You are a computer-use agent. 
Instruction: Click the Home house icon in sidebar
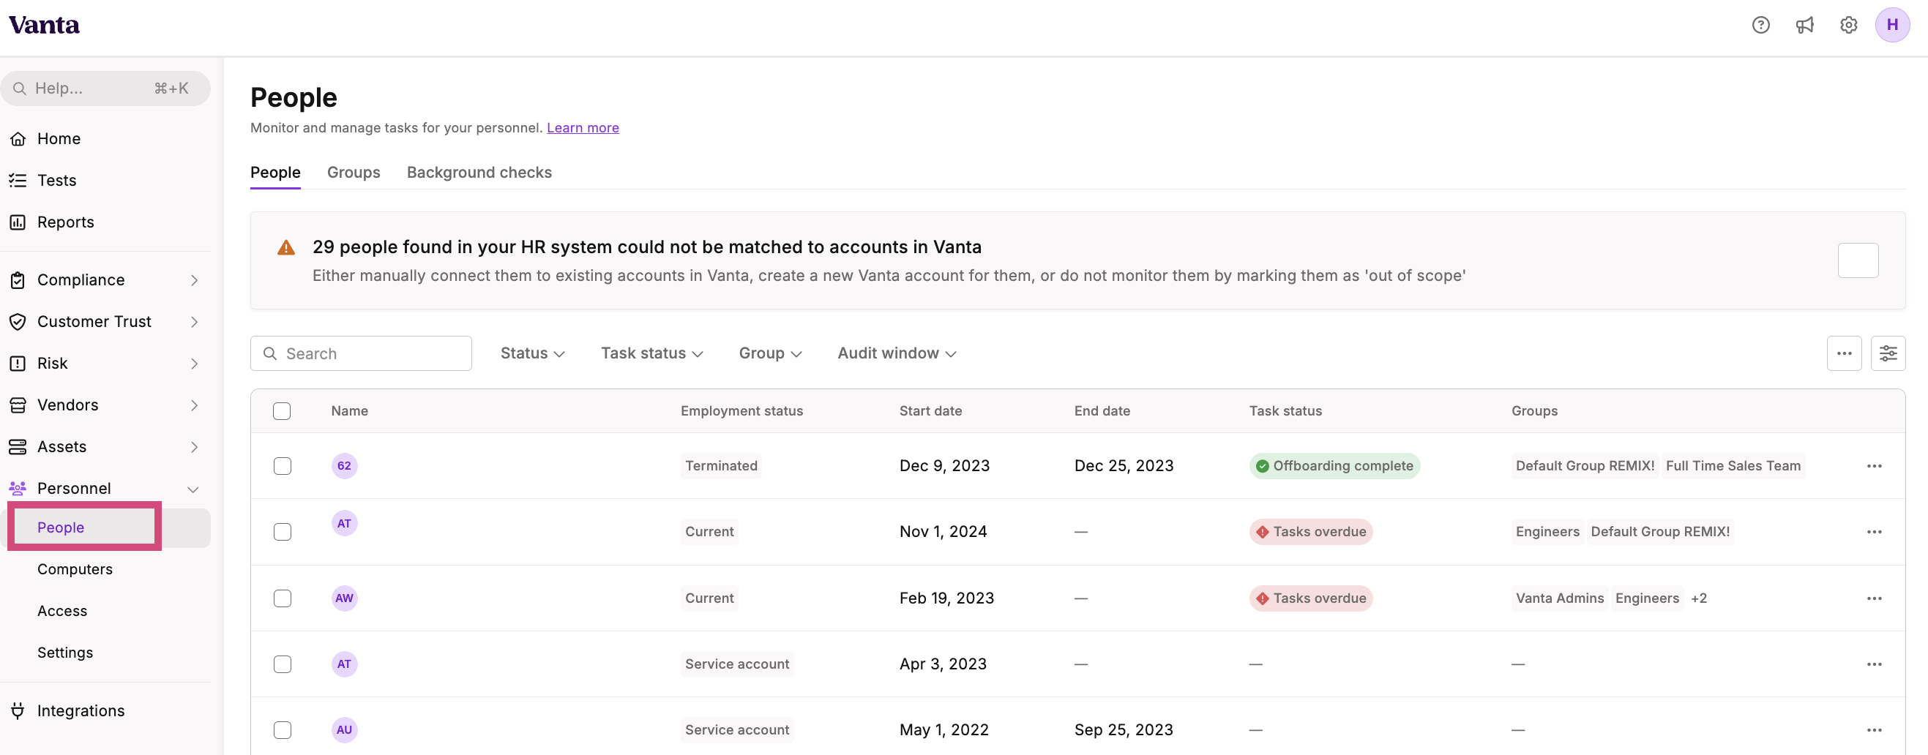18,139
